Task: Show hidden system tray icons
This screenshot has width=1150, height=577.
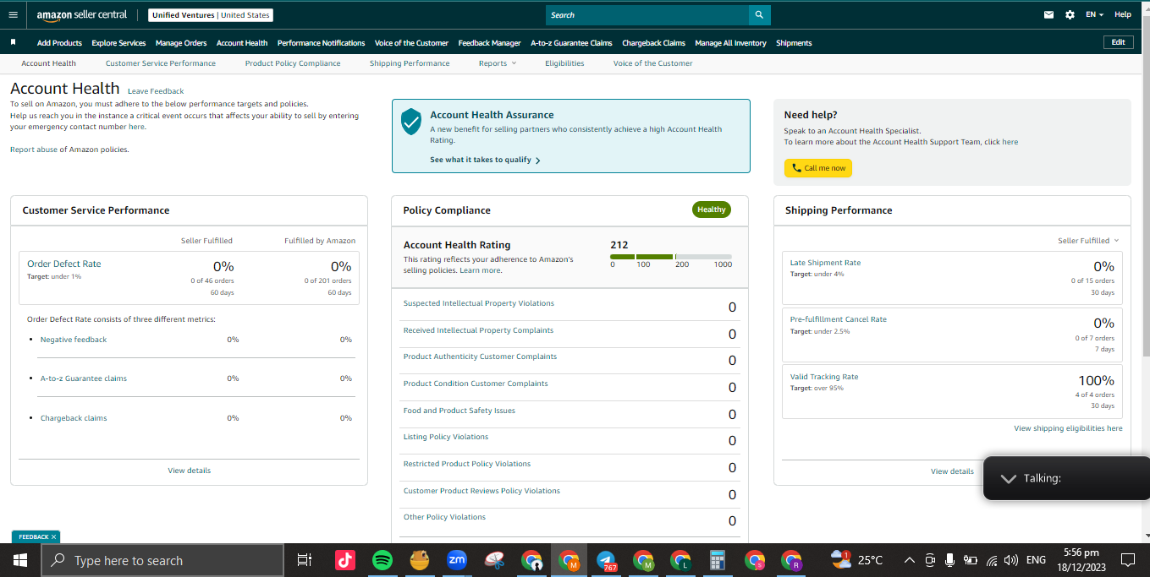Action: click(910, 560)
